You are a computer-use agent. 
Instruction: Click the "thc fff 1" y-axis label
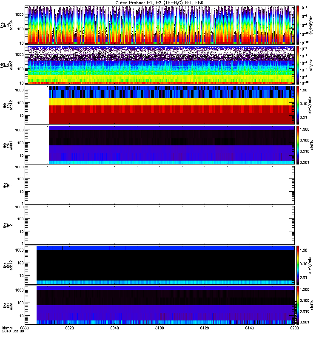pos(8,185)
